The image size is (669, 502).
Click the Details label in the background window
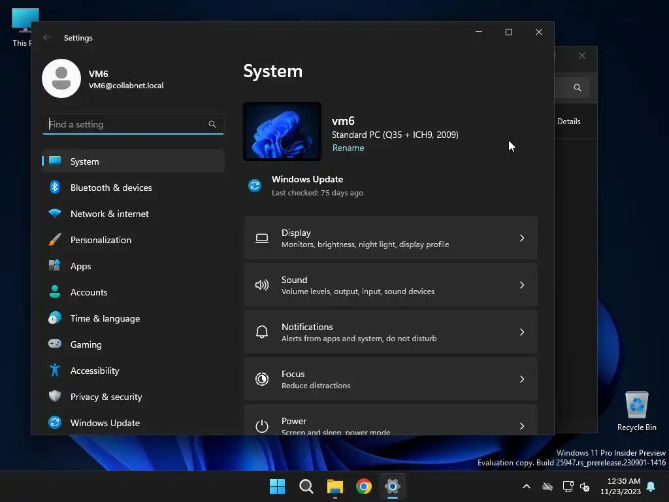click(x=569, y=122)
